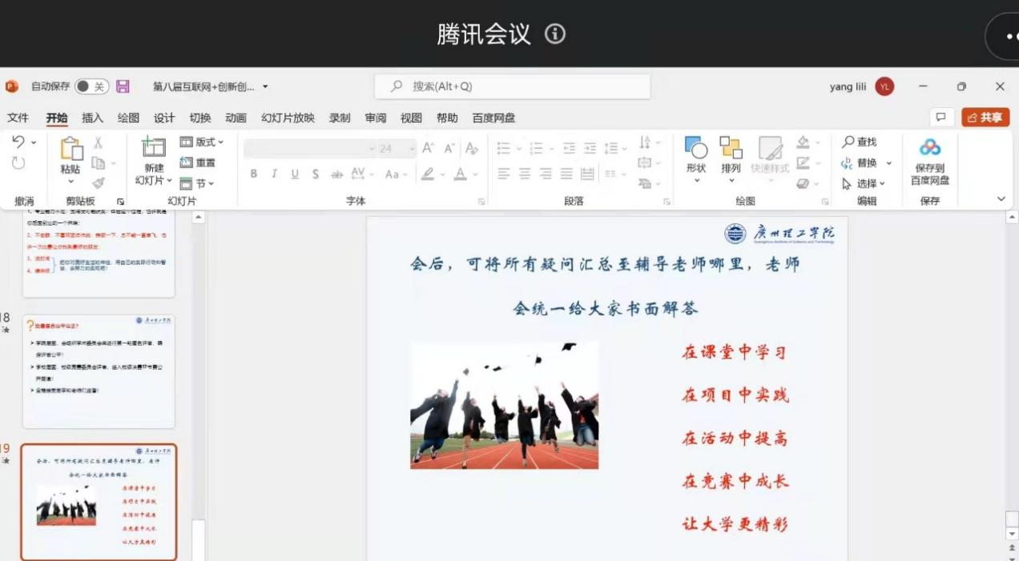Image resolution: width=1019 pixels, height=561 pixels.
Task: Open the 排列 arrange tool
Action: [731, 148]
